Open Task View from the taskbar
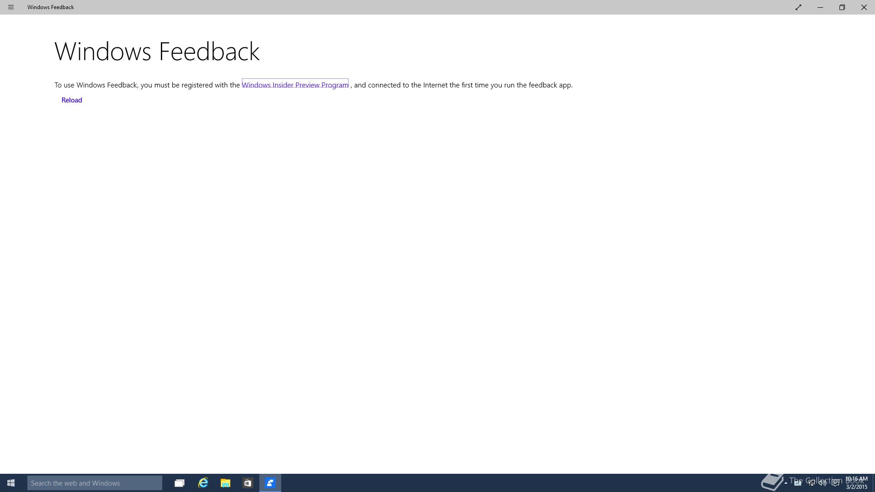Image resolution: width=875 pixels, height=492 pixels. pyautogui.click(x=180, y=483)
